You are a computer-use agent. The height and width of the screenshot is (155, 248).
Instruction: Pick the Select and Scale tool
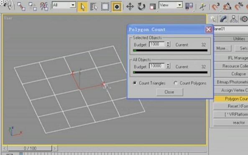point(153,7)
